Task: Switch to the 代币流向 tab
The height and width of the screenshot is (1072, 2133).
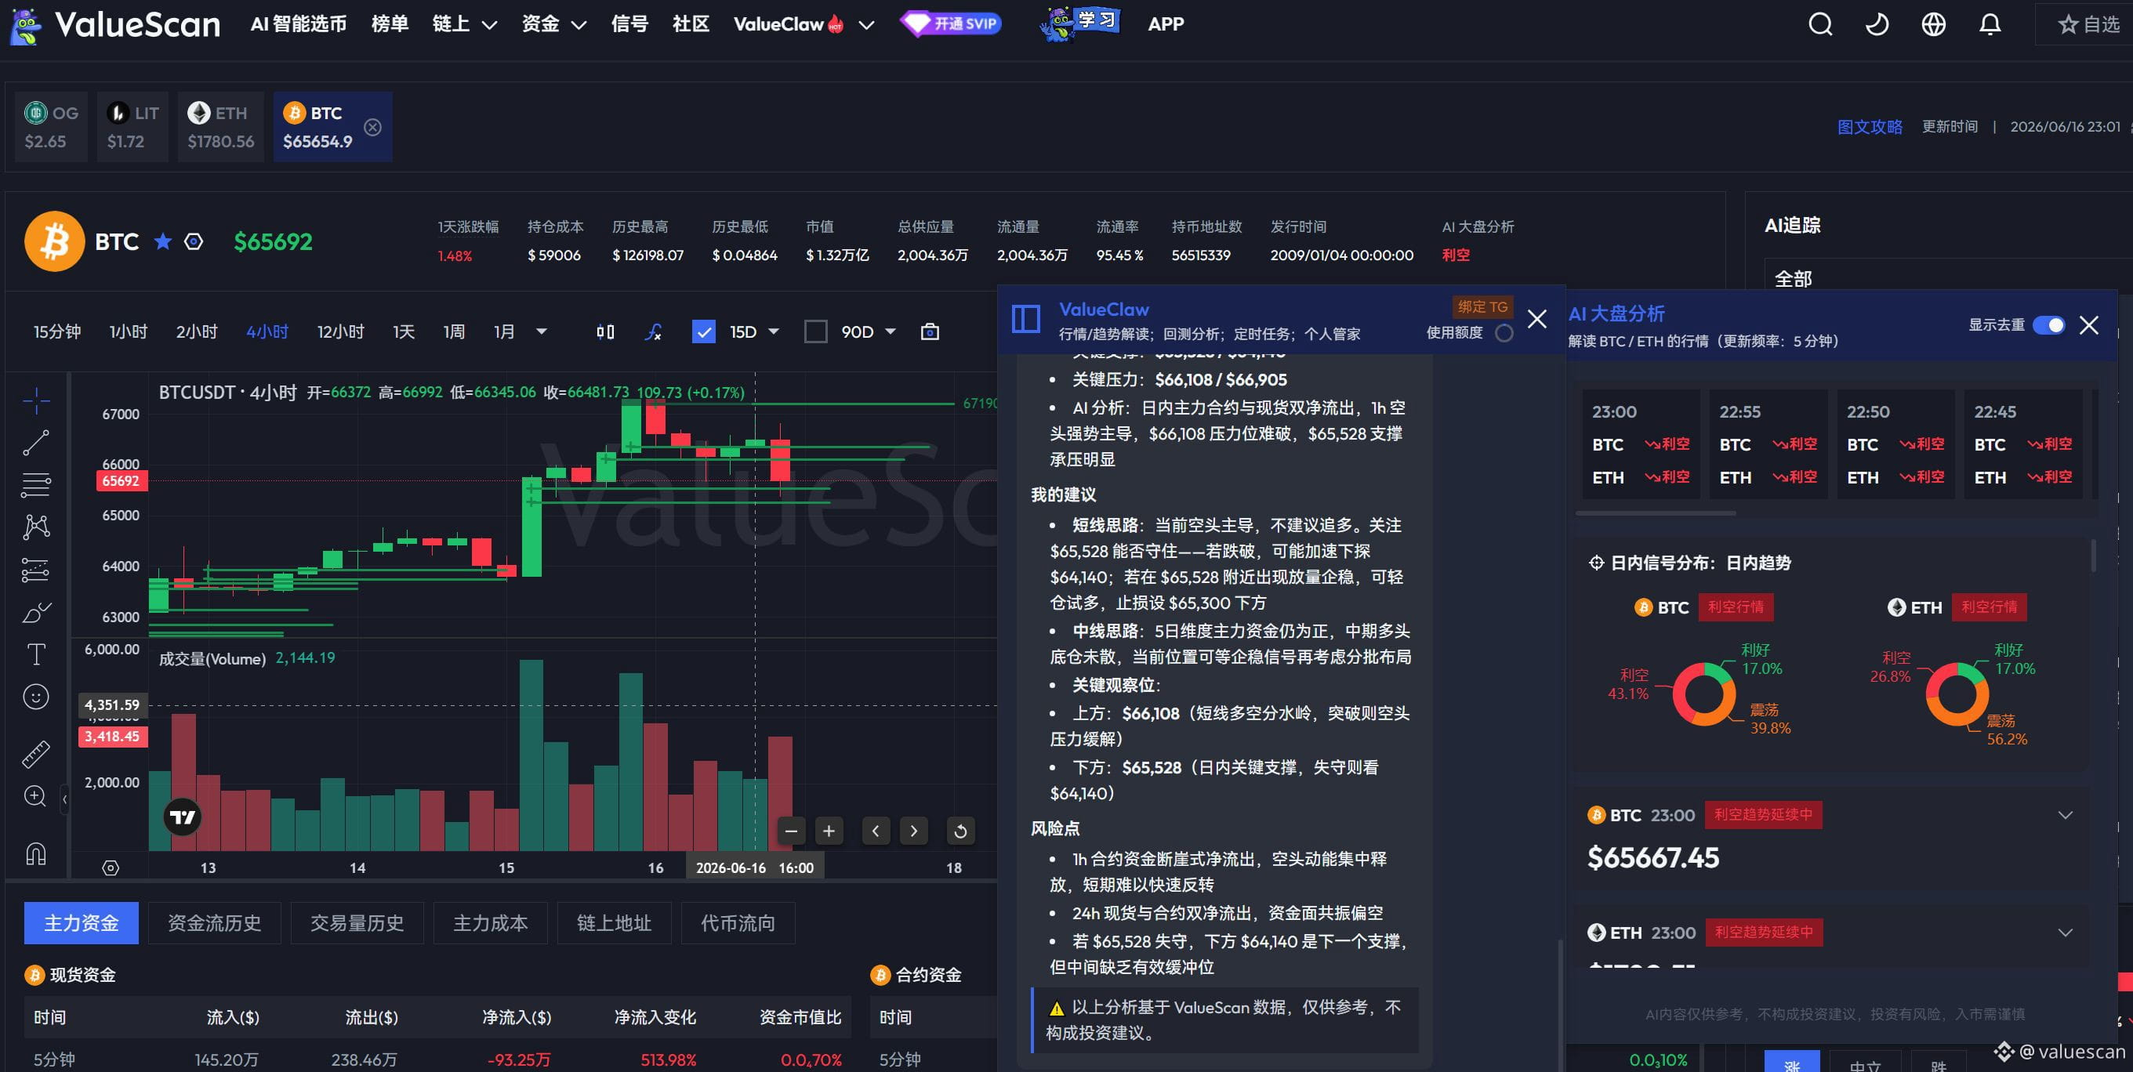Action: [x=738, y=923]
